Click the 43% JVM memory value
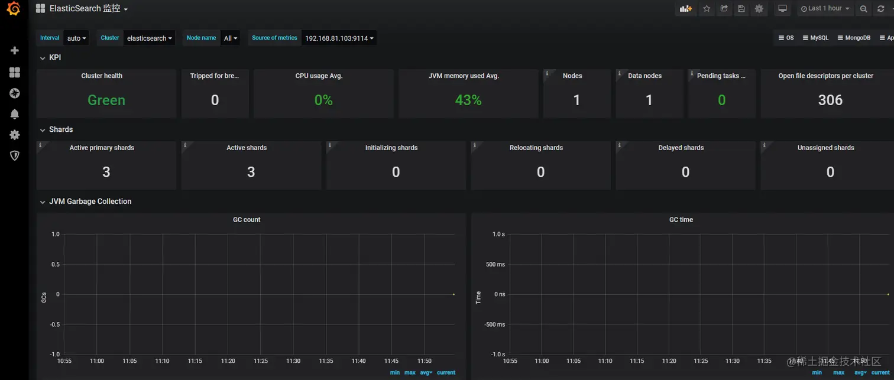This screenshot has width=894, height=380. 468,100
